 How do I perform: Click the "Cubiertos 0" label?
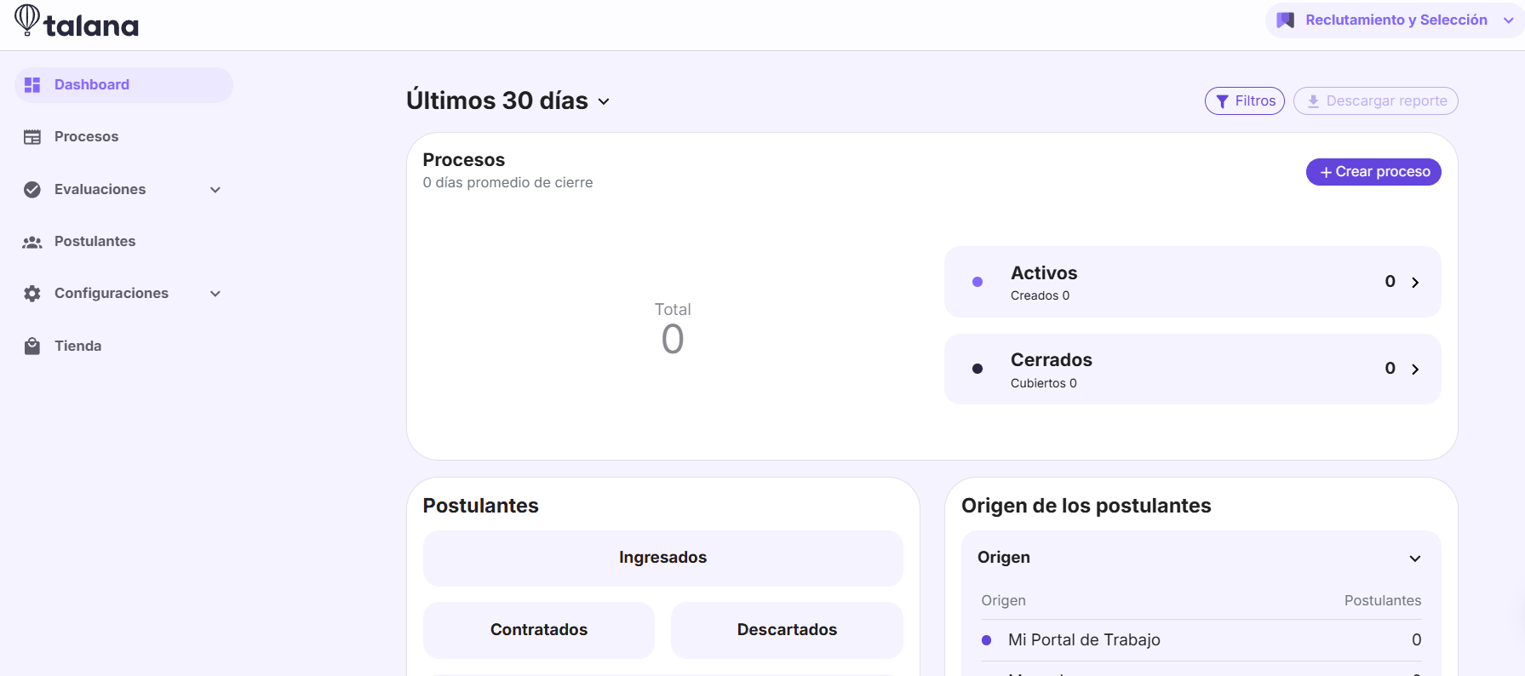1044,383
